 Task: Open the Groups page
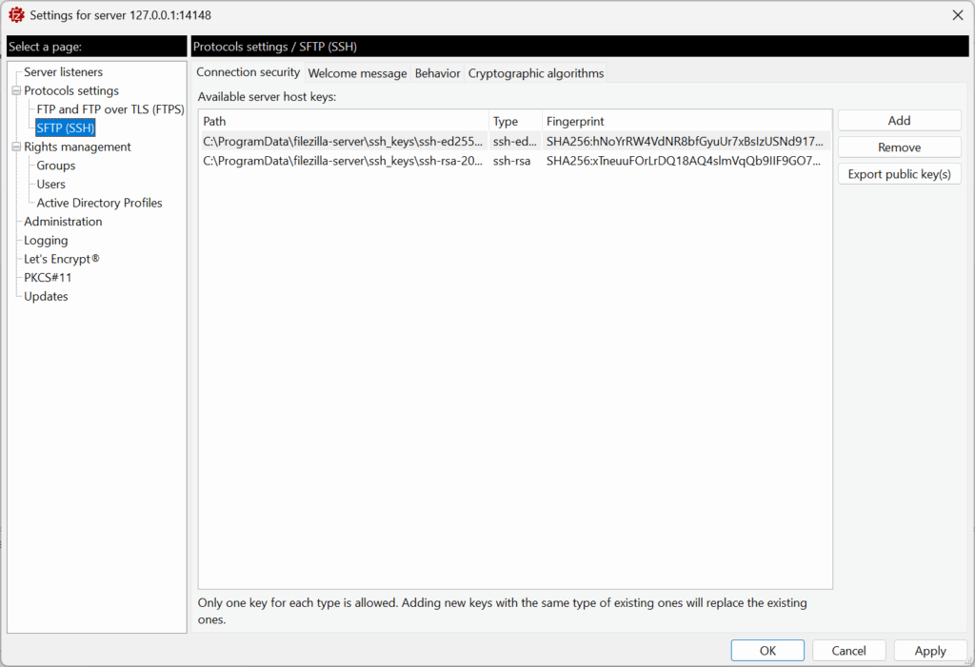pos(54,165)
